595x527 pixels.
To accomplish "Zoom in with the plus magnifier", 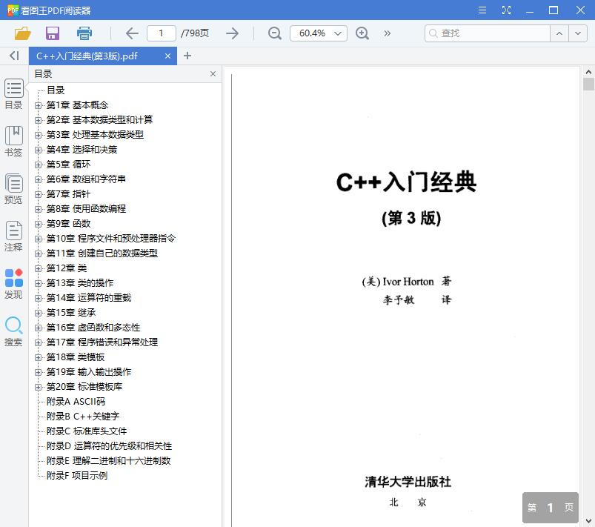I will [x=362, y=33].
